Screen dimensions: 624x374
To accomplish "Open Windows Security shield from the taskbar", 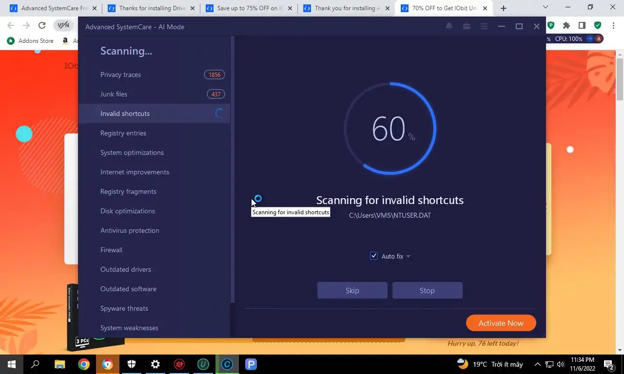I will (131, 364).
